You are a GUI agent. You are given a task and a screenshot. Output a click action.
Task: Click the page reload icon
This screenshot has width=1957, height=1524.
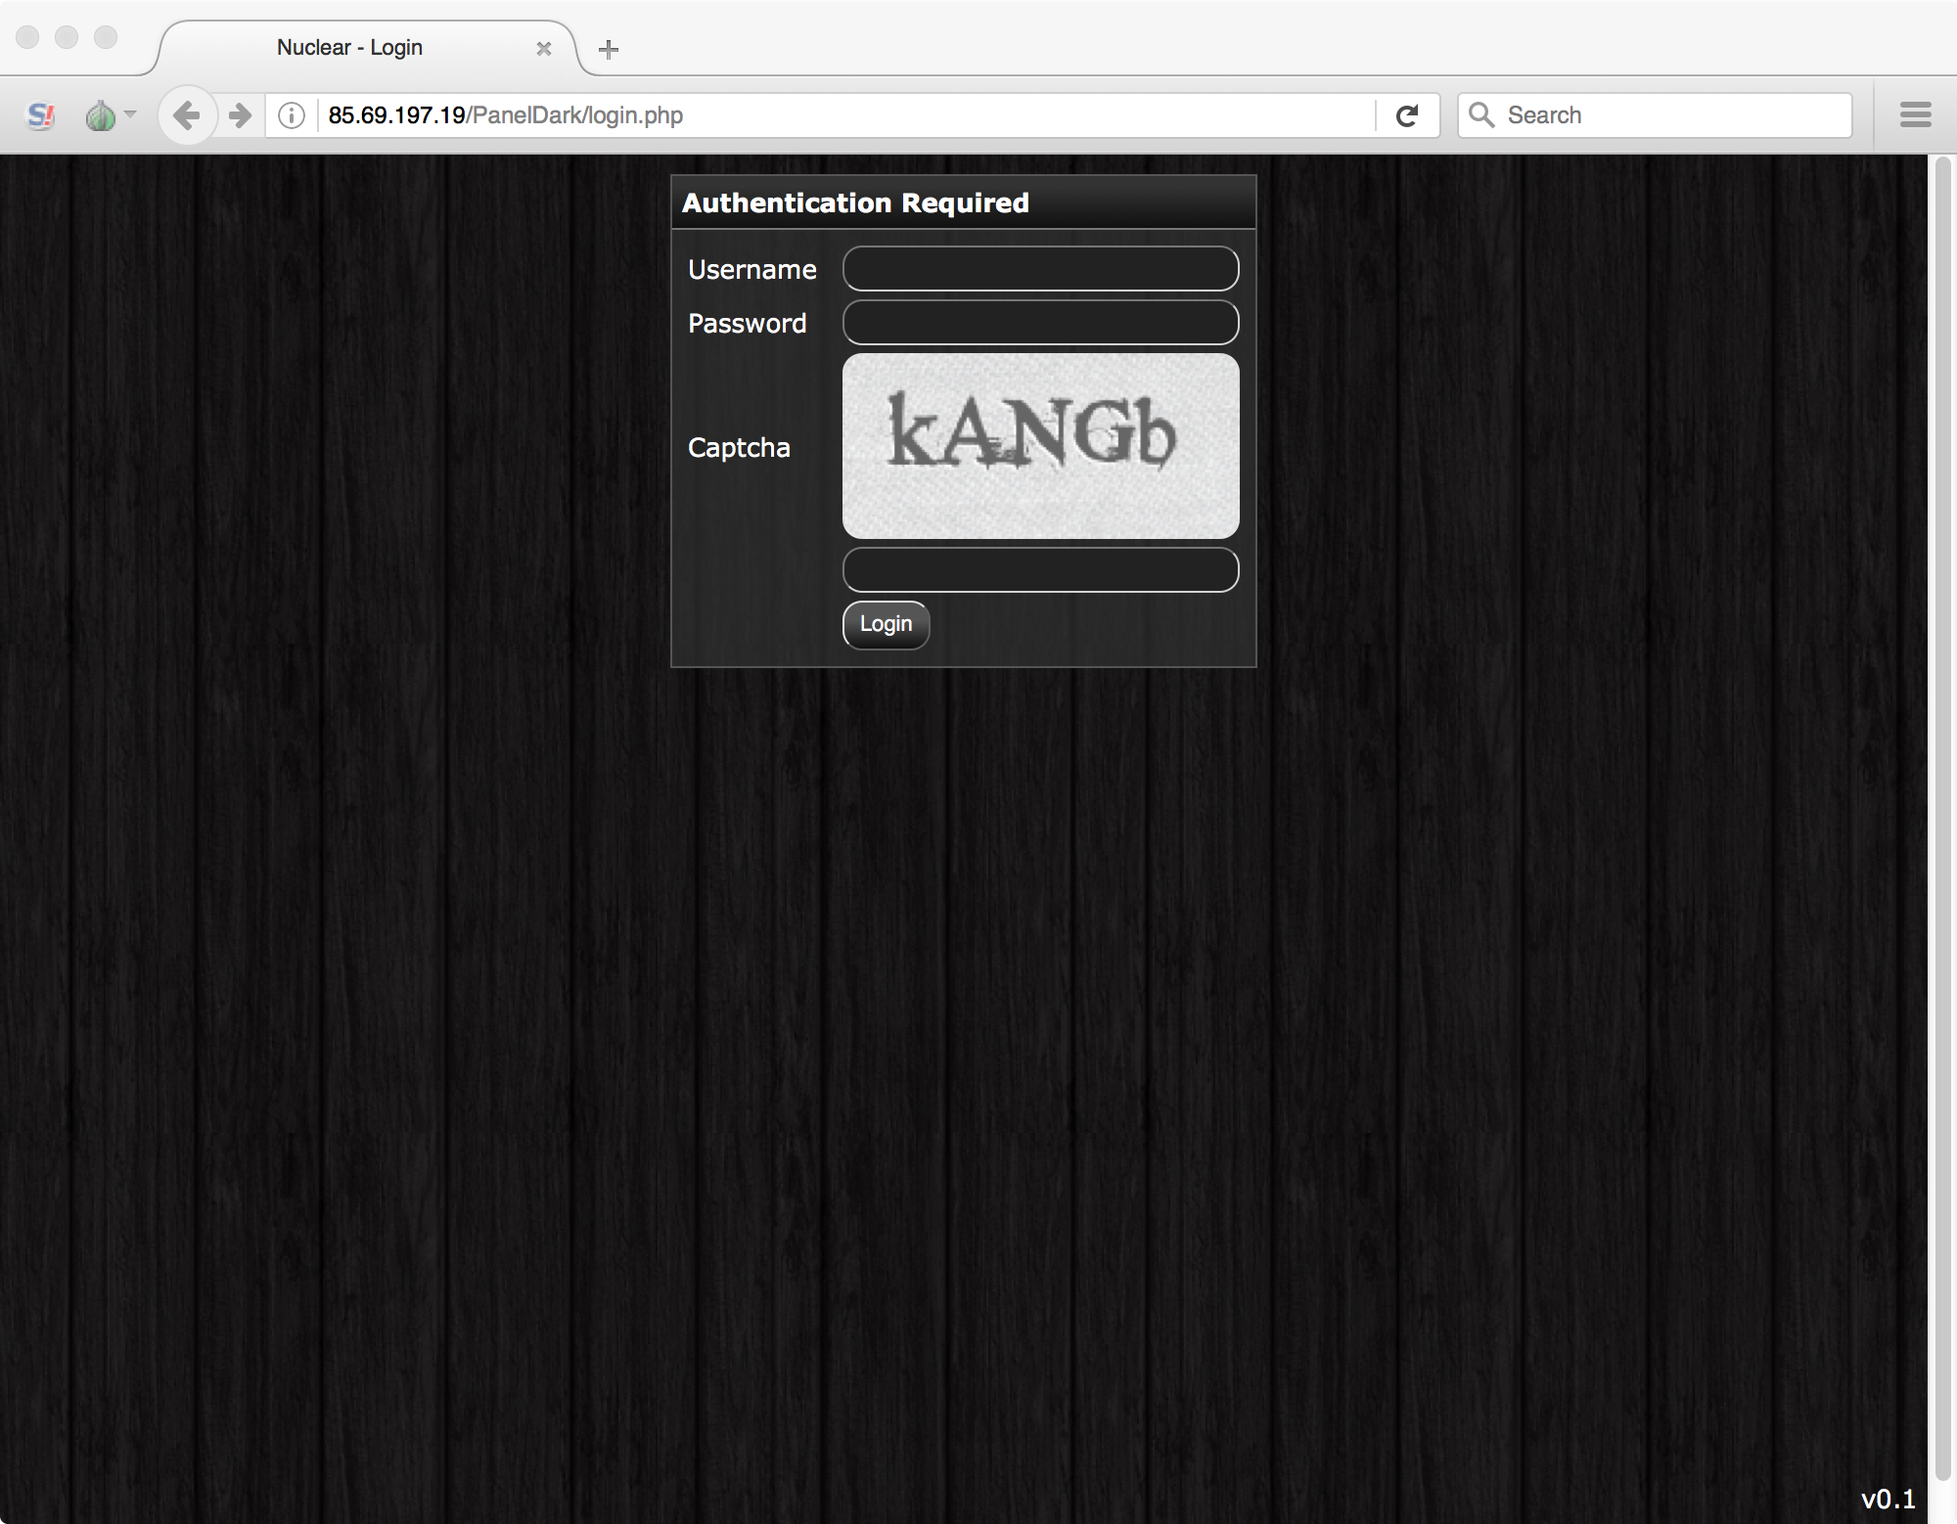(x=1407, y=115)
